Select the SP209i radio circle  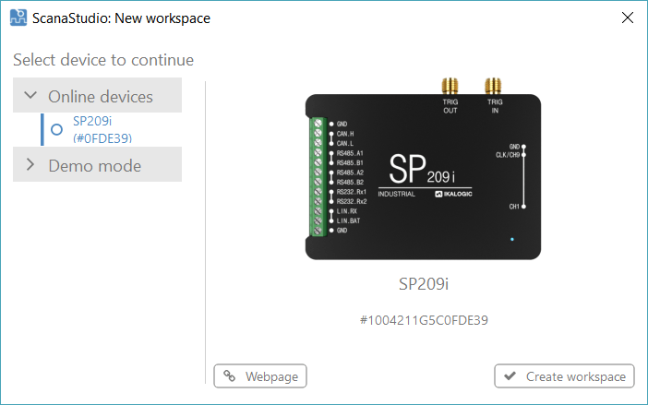(x=56, y=130)
